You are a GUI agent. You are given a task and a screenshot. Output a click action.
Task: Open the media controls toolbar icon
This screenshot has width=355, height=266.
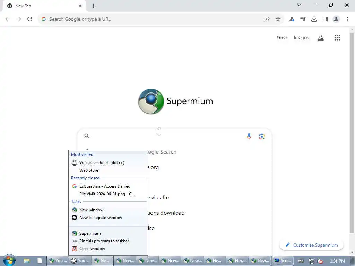pos(303,19)
